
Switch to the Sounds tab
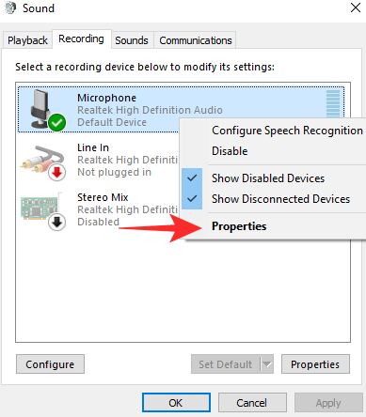click(132, 40)
